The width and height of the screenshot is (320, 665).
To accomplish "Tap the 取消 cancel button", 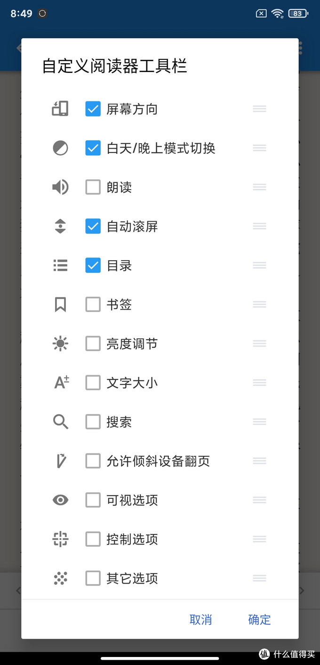I will coord(201,620).
